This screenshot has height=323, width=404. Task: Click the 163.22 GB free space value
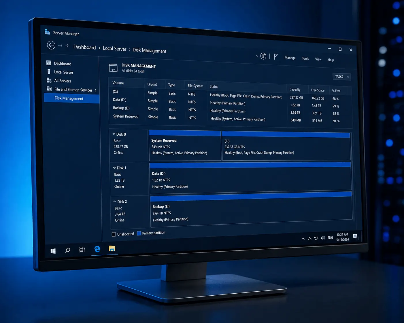coord(318,98)
